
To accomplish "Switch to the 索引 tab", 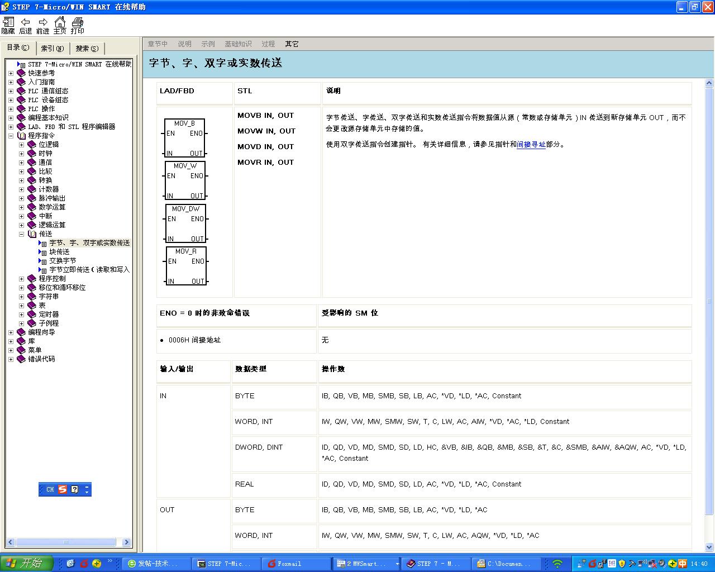I will point(53,49).
